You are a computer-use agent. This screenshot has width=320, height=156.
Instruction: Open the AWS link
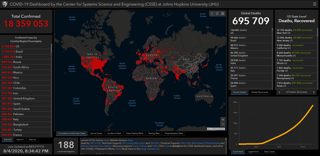[154, 146]
